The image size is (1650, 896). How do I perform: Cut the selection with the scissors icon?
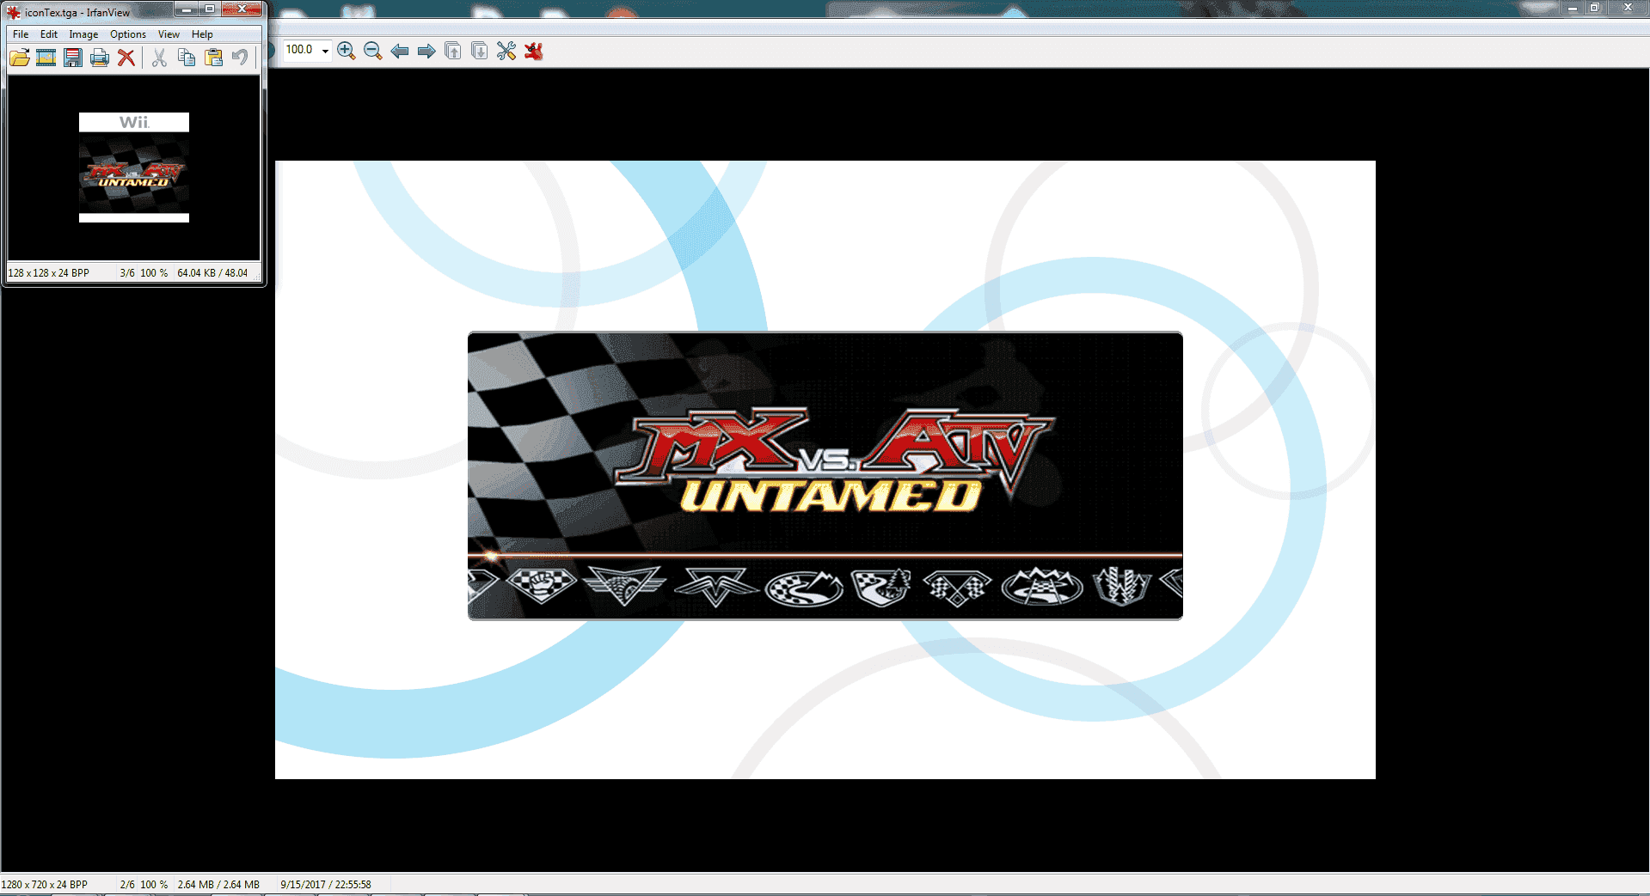pos(159,58)
